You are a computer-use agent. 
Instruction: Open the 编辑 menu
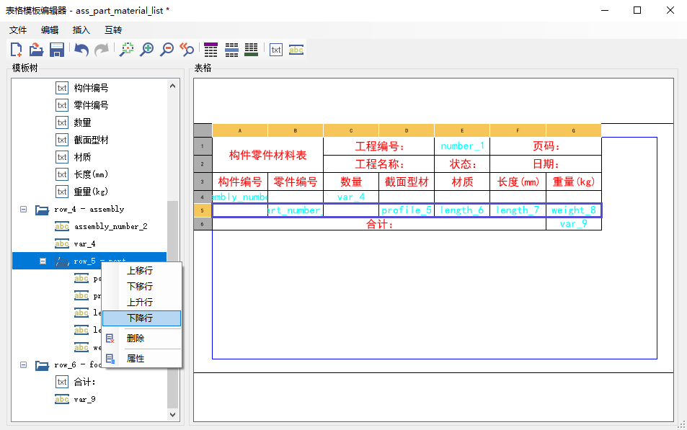pos(50,30)
